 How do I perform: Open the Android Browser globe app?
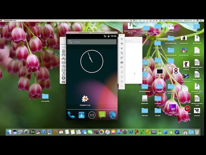(x=112, y=115)
